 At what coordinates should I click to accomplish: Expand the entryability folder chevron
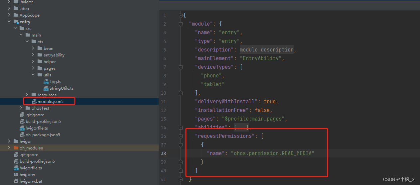tap(33, 55)
